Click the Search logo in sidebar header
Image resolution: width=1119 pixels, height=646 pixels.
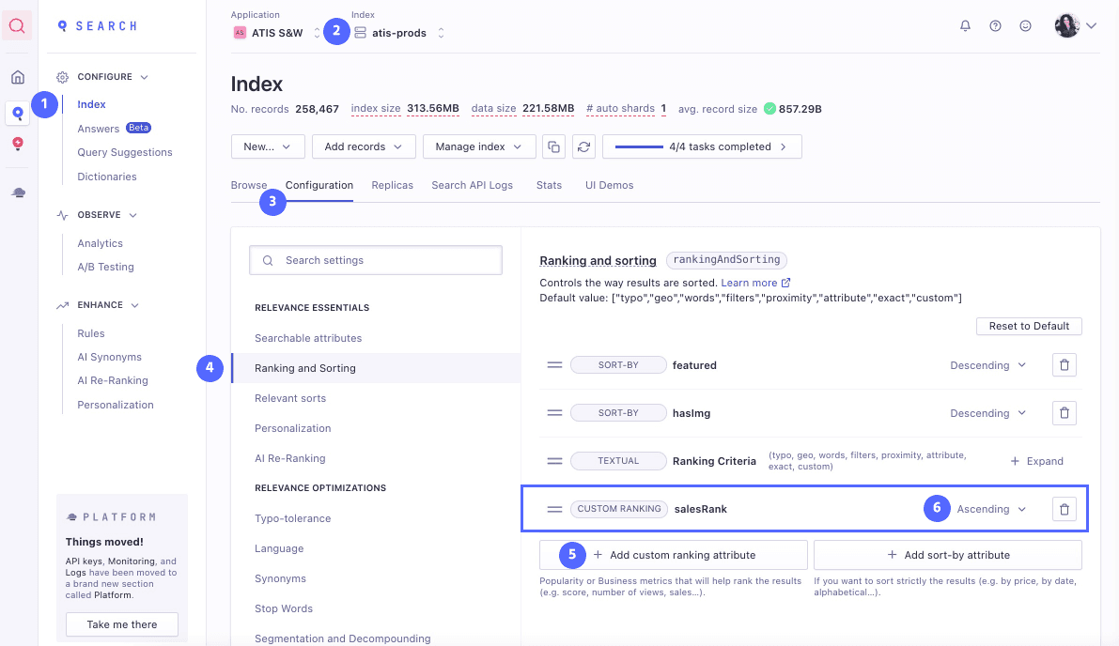[x=97, y=25]
